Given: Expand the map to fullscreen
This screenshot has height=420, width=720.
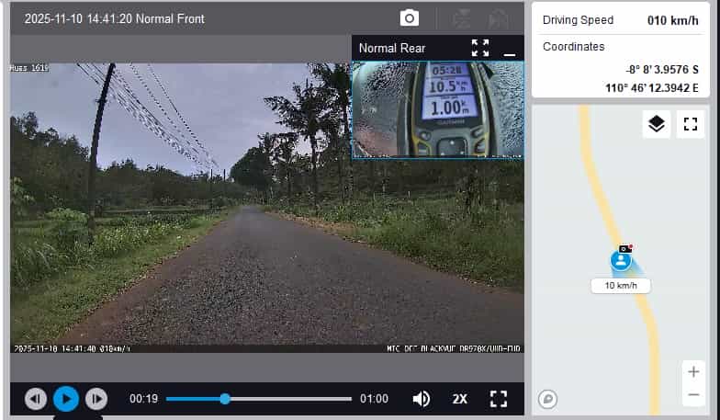Looking at the screenshot, I should 690,124.
